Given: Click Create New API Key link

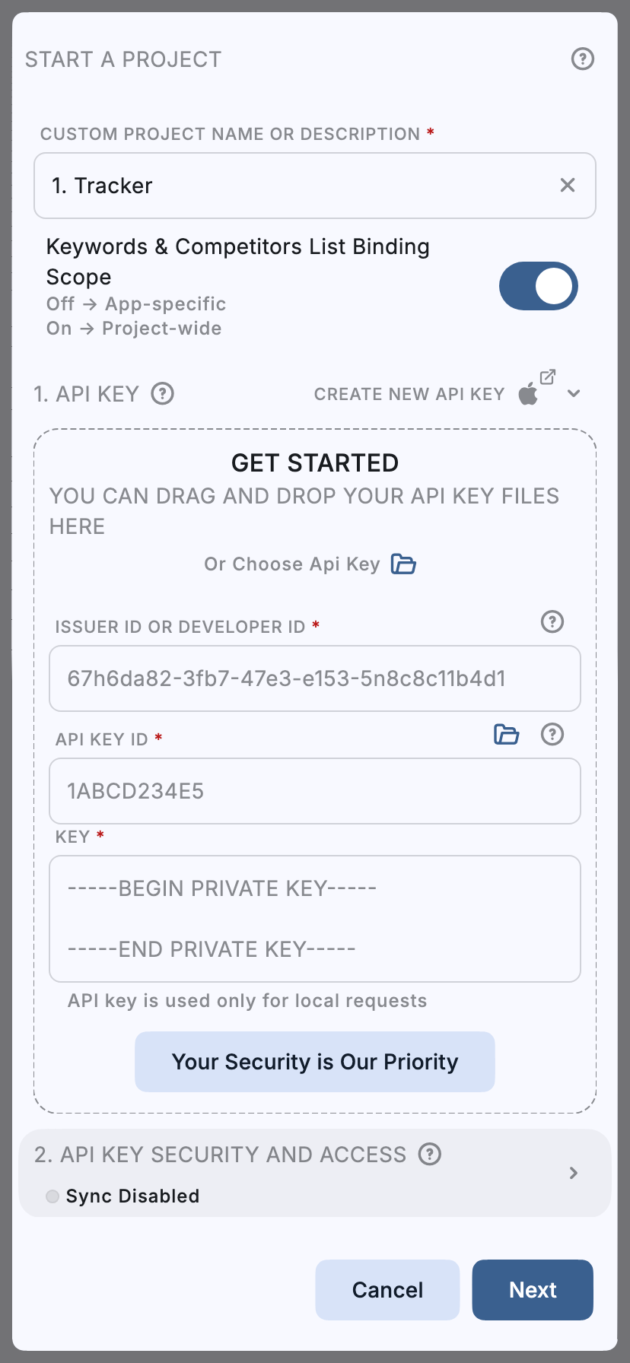Looking at the screenshot, I should [x=409, y=394].
